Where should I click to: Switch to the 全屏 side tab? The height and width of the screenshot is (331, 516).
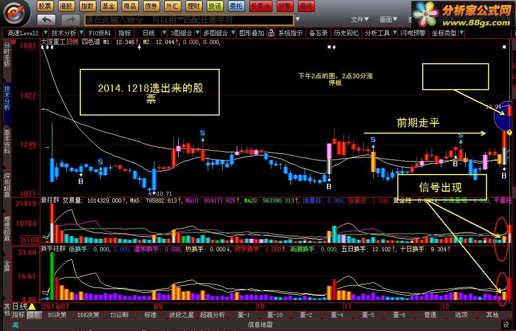tap(7, 266)
